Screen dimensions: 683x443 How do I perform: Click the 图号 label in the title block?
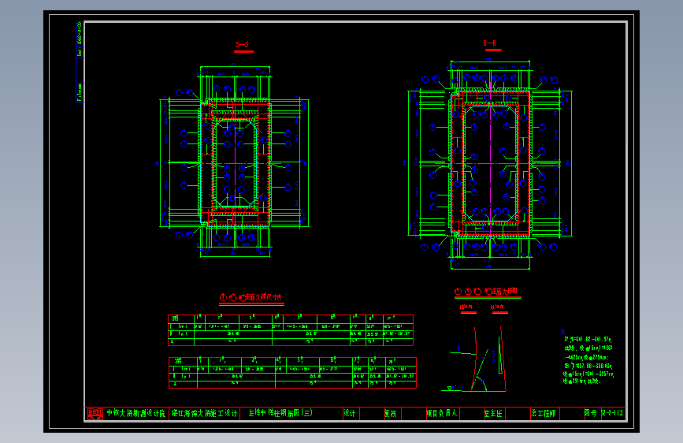pos(591,413)
